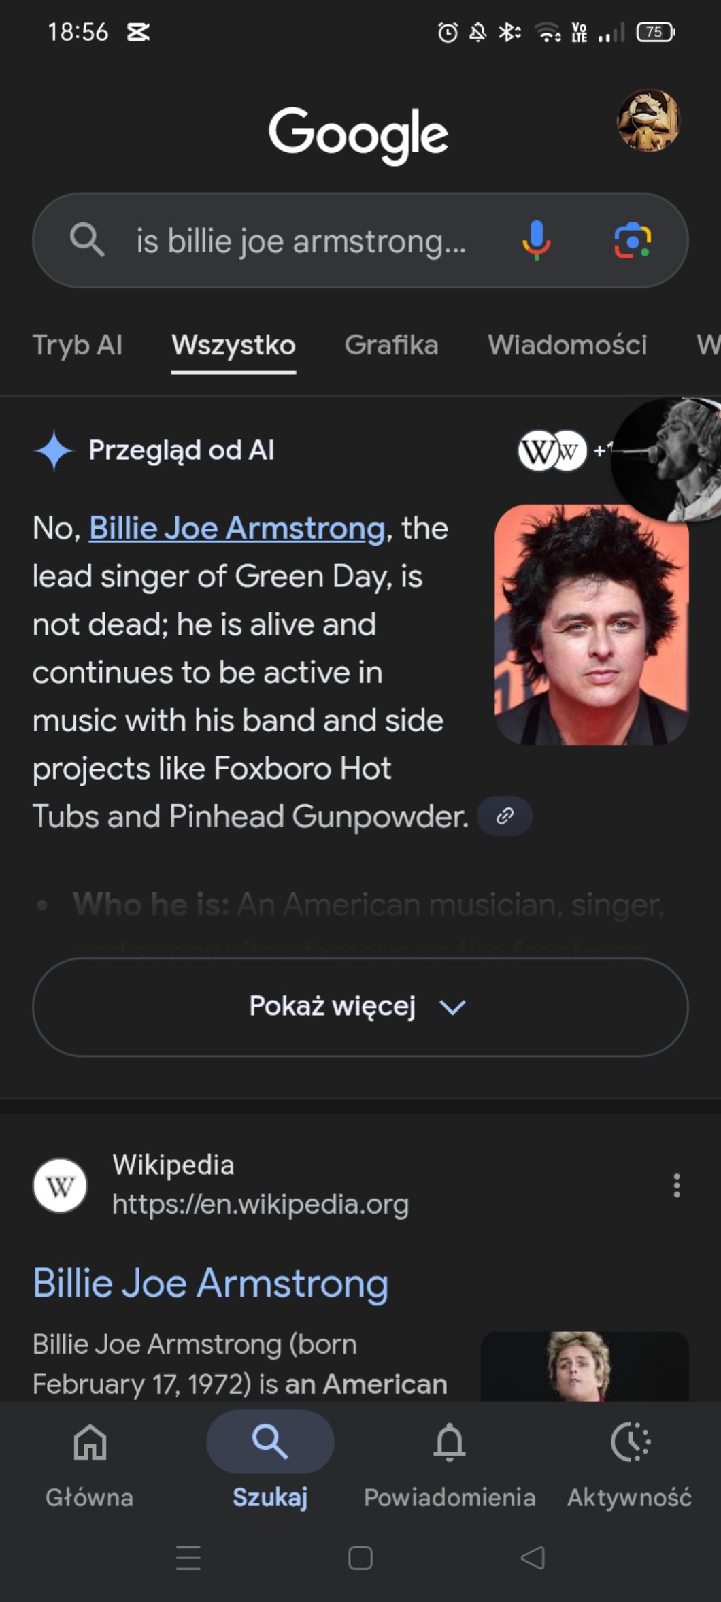Open the Wikipedia result's three-dot menu
The image size is (721, 1602).
[676, 1185]
